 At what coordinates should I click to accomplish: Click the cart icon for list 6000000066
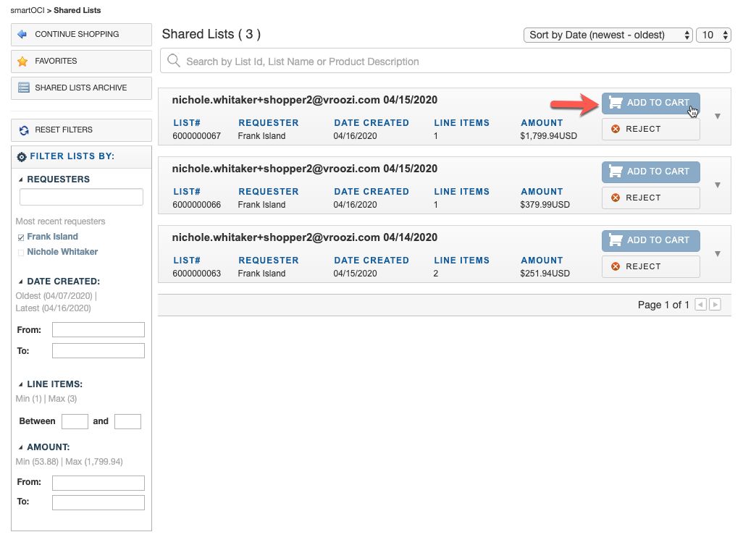tap(615, 171)
